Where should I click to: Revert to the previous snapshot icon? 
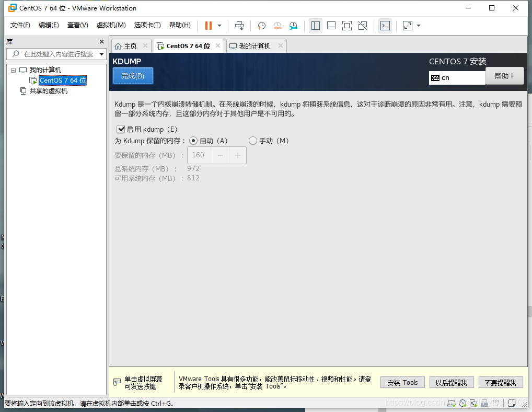277,26
